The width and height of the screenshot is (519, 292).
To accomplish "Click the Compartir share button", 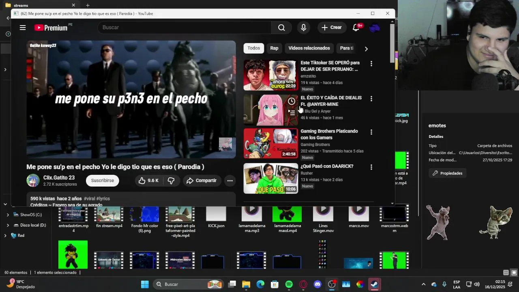I will [x=202, y=180].
